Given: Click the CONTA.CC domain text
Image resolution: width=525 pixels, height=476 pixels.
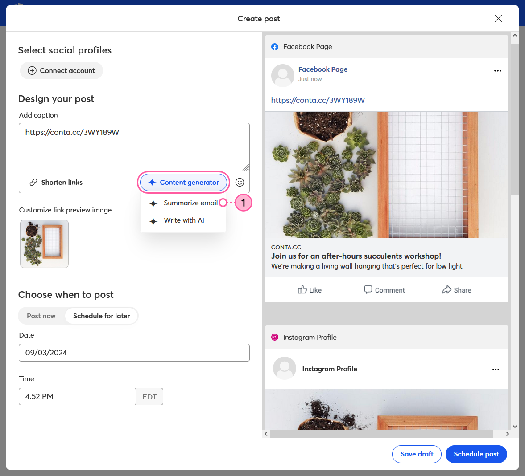Looking at the screenshot, I should [x=286, y=248].
